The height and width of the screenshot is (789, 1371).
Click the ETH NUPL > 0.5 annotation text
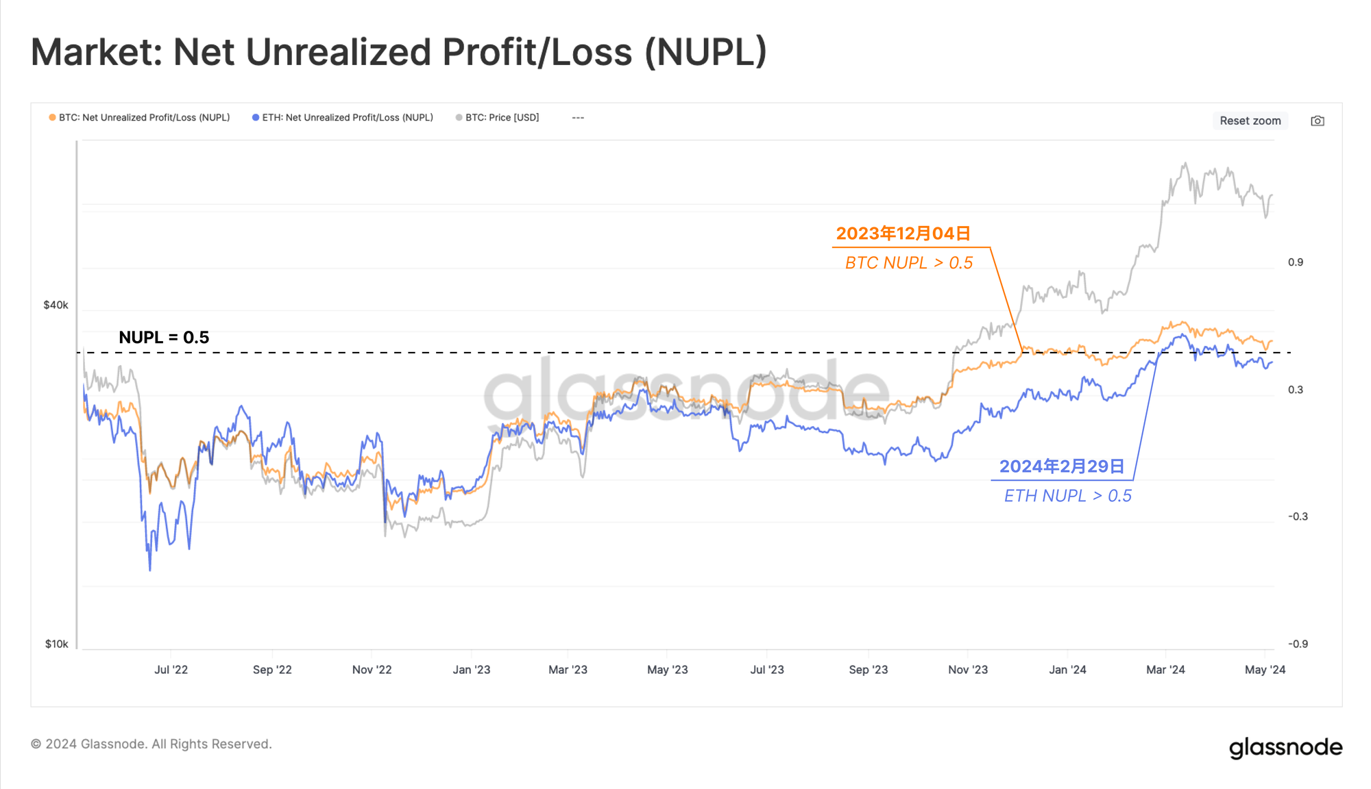coord(1067,496)
